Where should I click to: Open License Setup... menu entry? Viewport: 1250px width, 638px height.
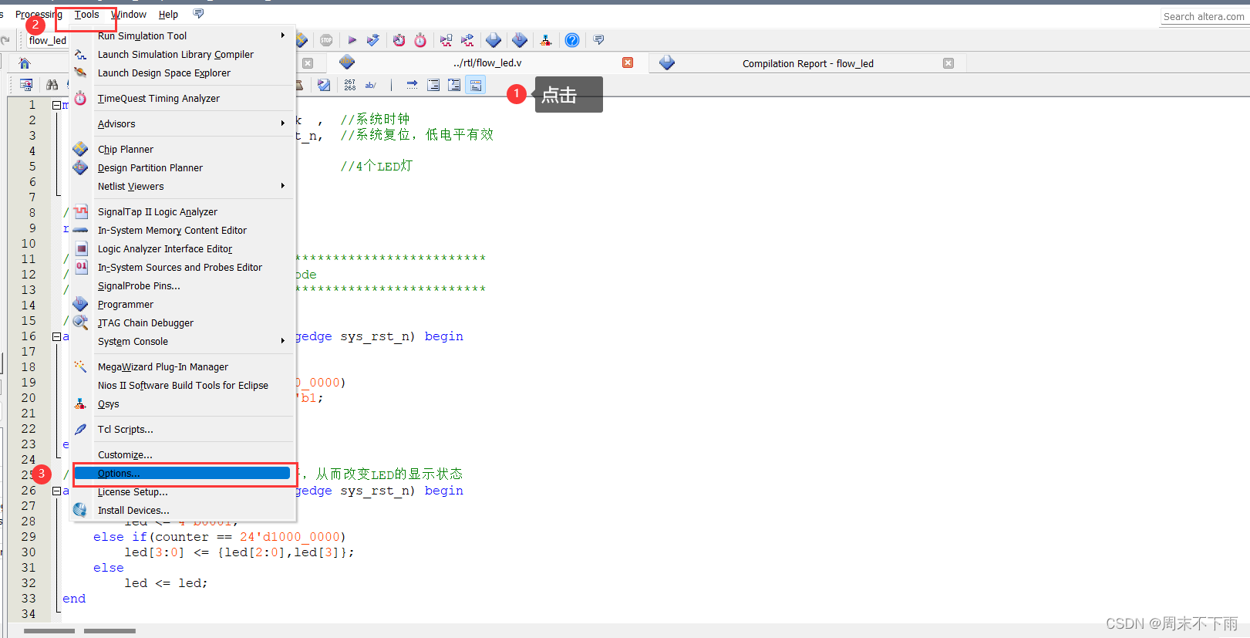[183, 491]
